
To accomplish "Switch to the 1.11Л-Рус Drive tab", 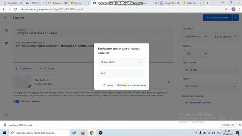I will 35,3.
